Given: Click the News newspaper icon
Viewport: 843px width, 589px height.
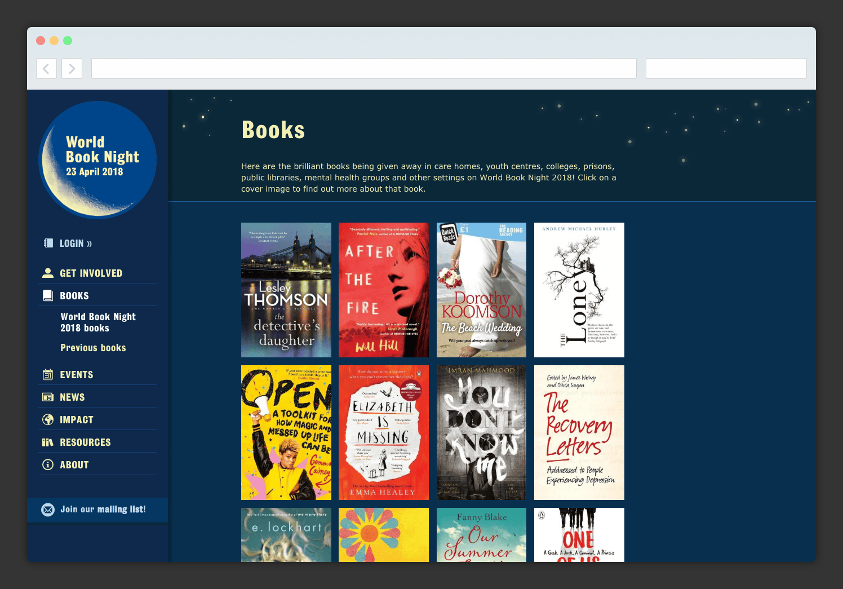Looking at the screenshot, I should 48,397.
